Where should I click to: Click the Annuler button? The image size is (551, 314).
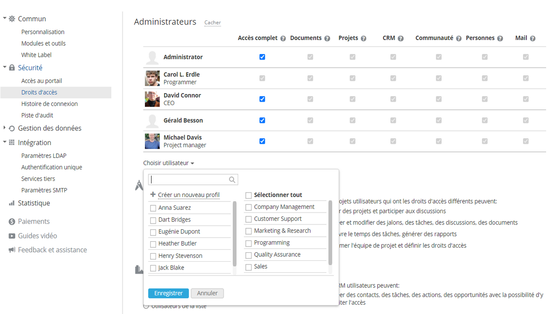click(x=208, y=293)
